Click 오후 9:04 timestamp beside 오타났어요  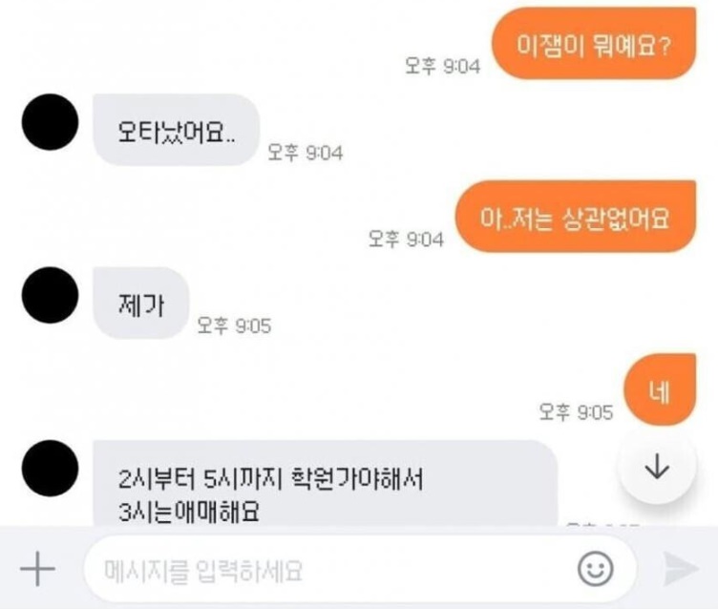(305, 153)
